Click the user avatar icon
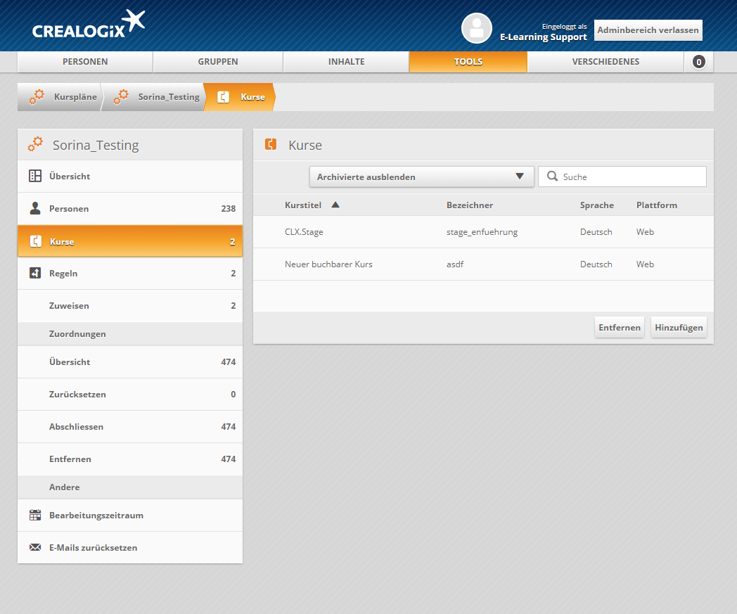Screen dimensions: 737x614 [x=476, y=28]
